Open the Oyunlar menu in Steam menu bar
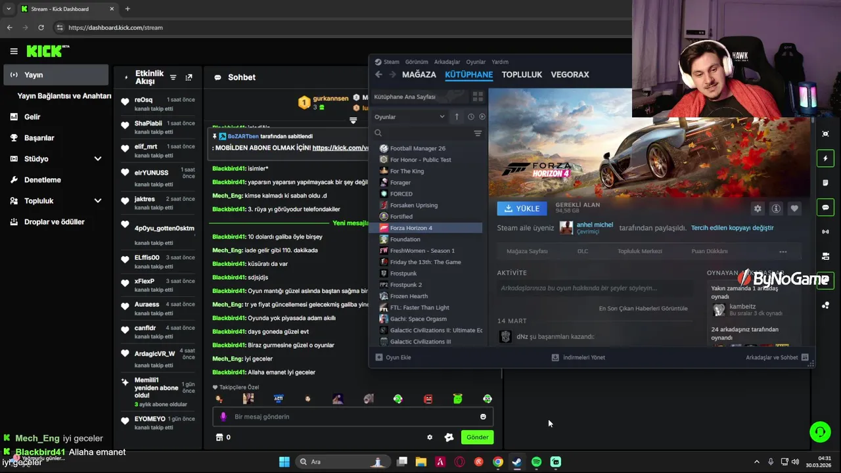The height and width of the screenshot is (473, 841). [x=476, y=62]
